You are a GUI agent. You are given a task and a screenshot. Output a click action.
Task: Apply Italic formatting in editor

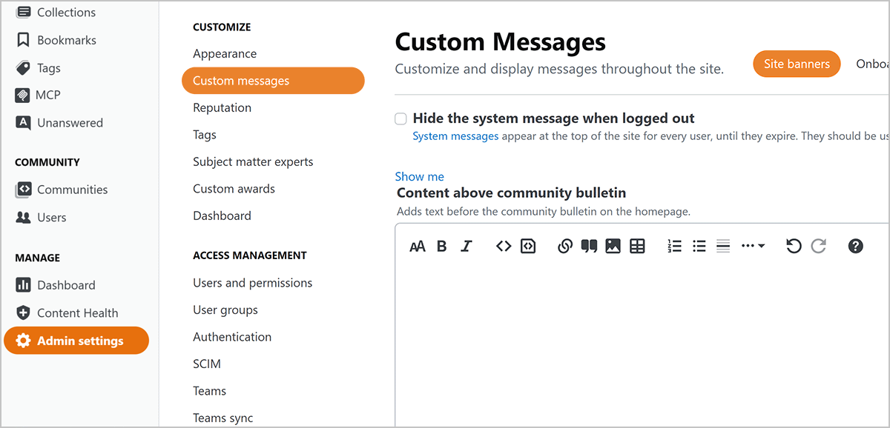(x=467, y=247)
